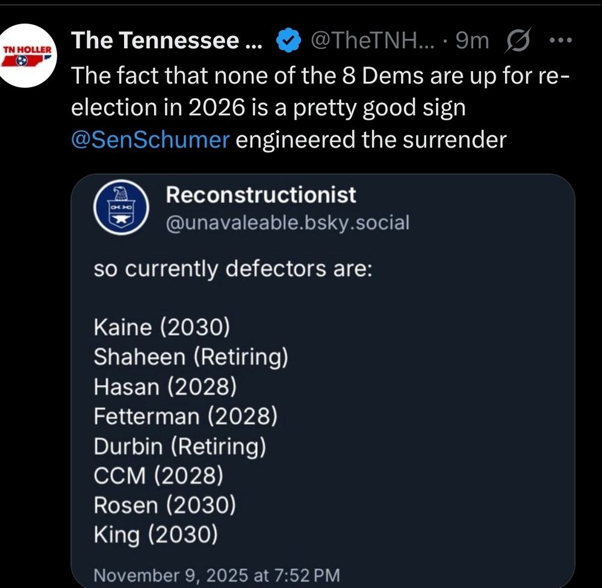Click the "Durbin (Retiring)" line

click(x=180, y=446)
